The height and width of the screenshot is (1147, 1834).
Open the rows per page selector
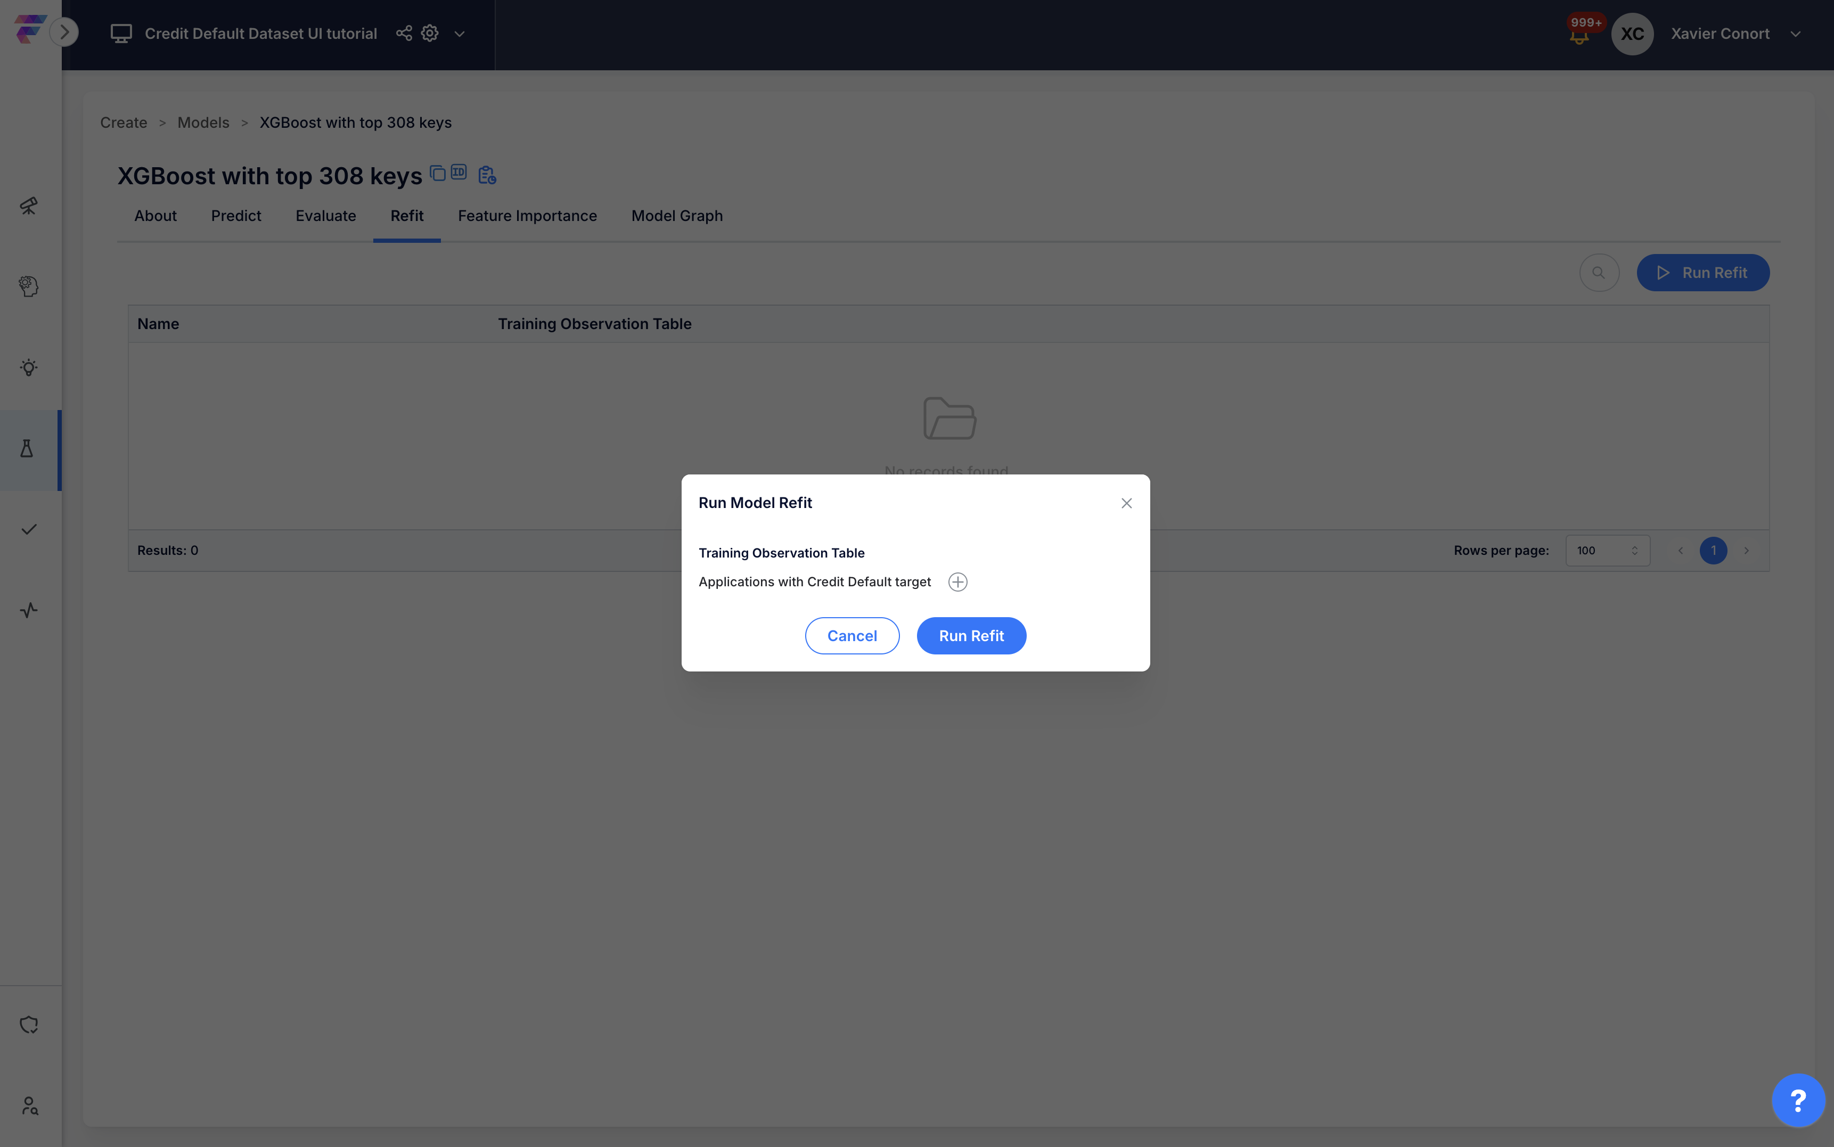[x=1607, y=551]
